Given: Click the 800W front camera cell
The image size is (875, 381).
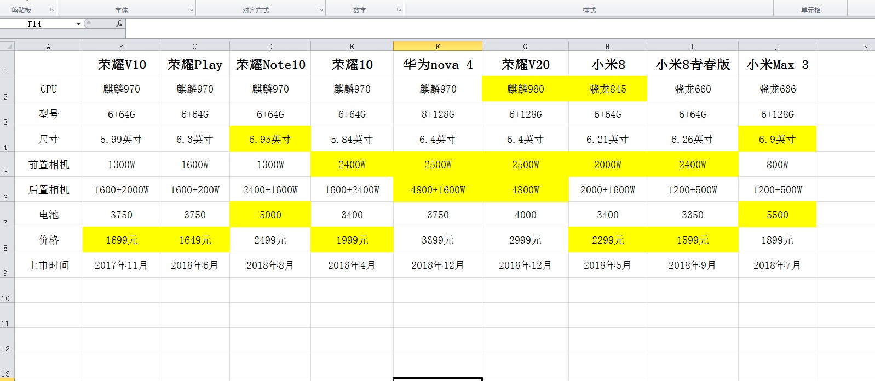Looking at the screenshot, I should pyautogui.click(x=778, y=164).
